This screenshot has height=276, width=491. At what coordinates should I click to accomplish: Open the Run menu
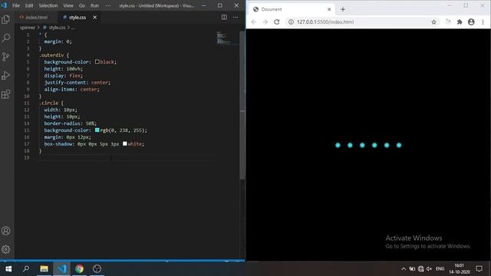point(94,5)
